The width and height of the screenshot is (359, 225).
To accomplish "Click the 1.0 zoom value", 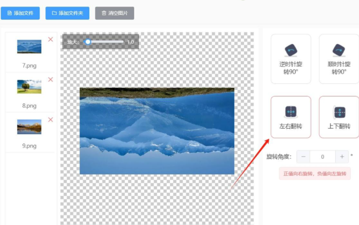I will coord(131,42).
